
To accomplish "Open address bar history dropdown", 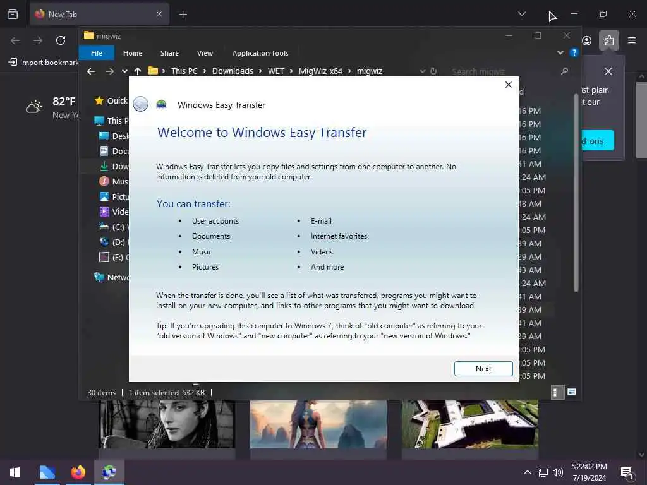I will 423,71.
